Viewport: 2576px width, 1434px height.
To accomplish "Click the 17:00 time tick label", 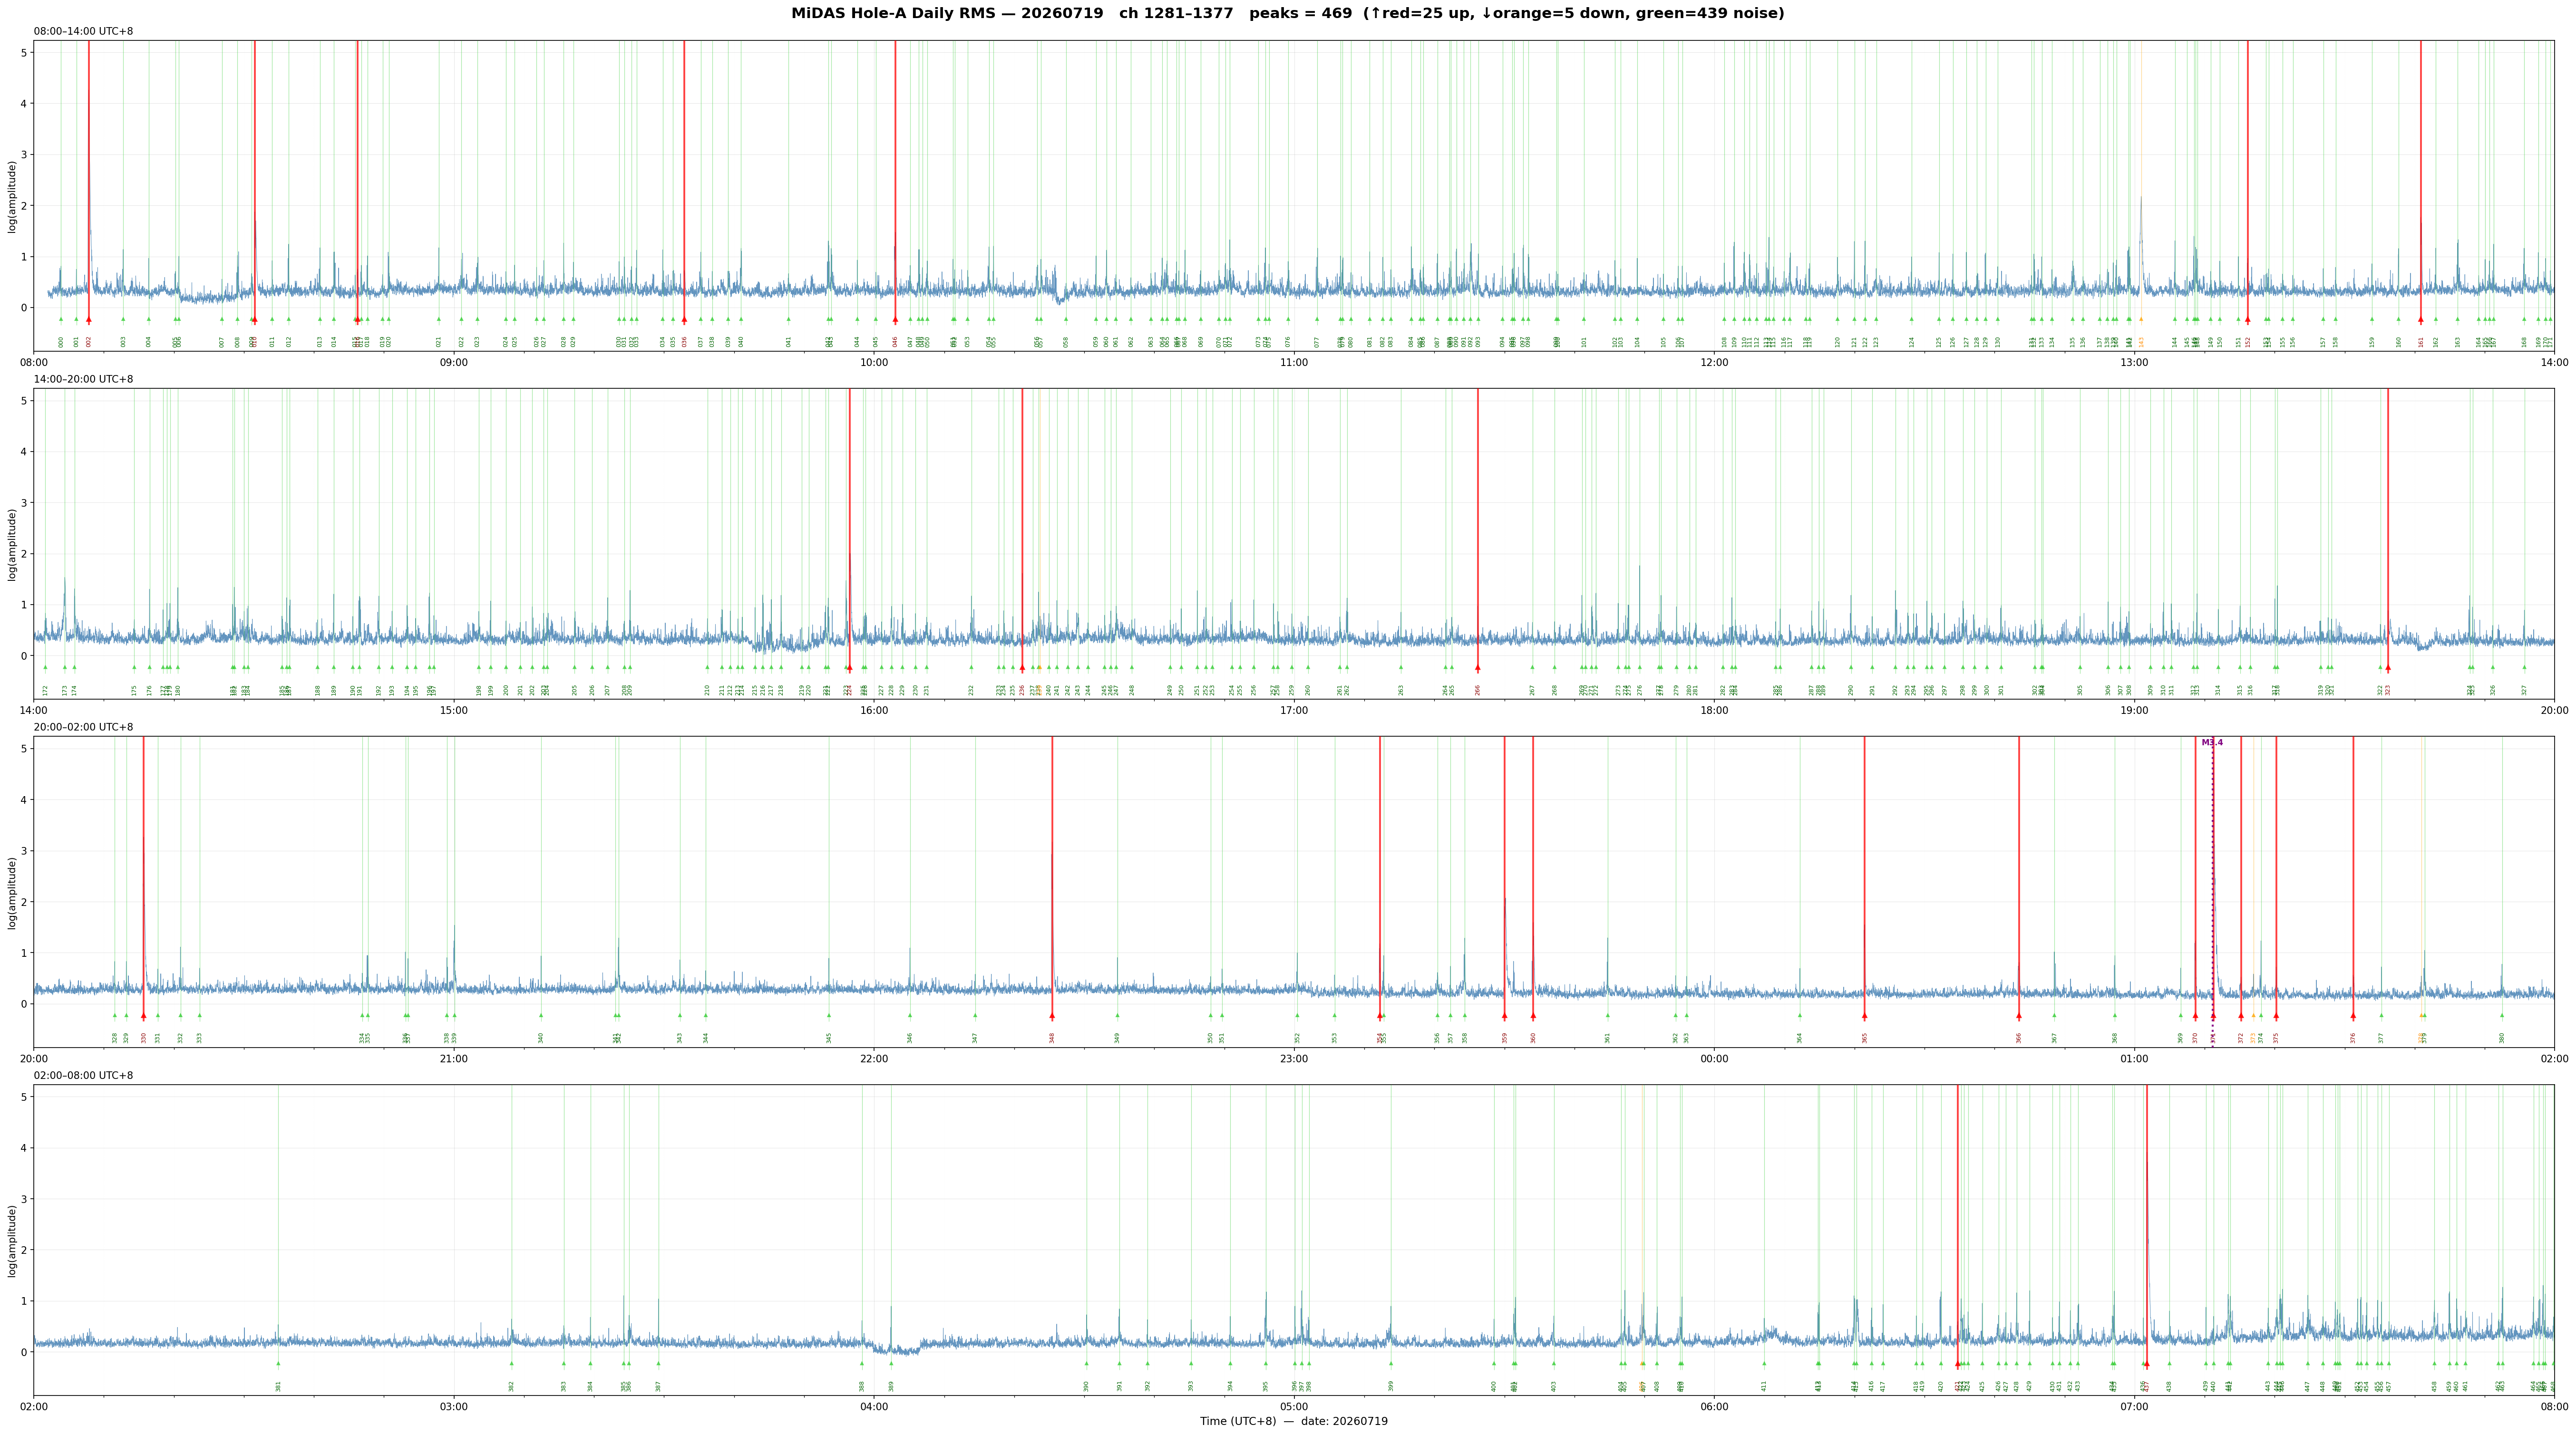I will coord(1294,710).
